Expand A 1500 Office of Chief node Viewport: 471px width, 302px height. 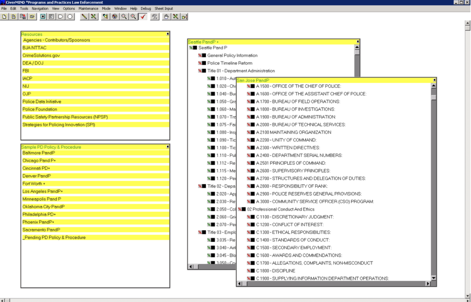(x=248, y=86)
